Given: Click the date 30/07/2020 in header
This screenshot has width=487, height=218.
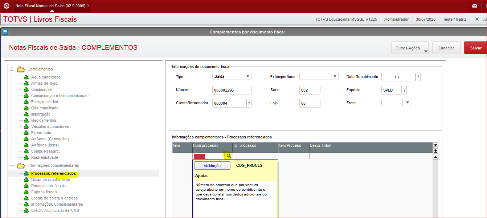Looking at the screenshot, I should point(426,19).
